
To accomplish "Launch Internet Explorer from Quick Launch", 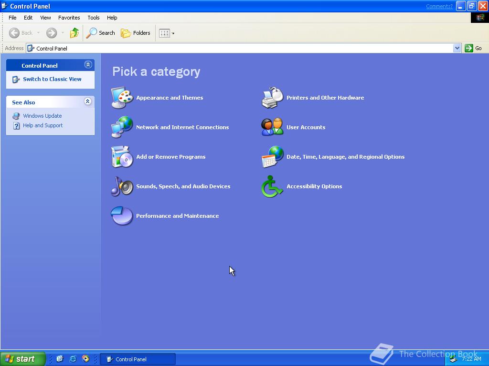I will coord(73,359).
